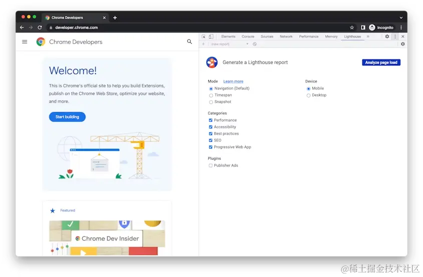
Task: Choose the Mobile device option
Action: [308, 88]
